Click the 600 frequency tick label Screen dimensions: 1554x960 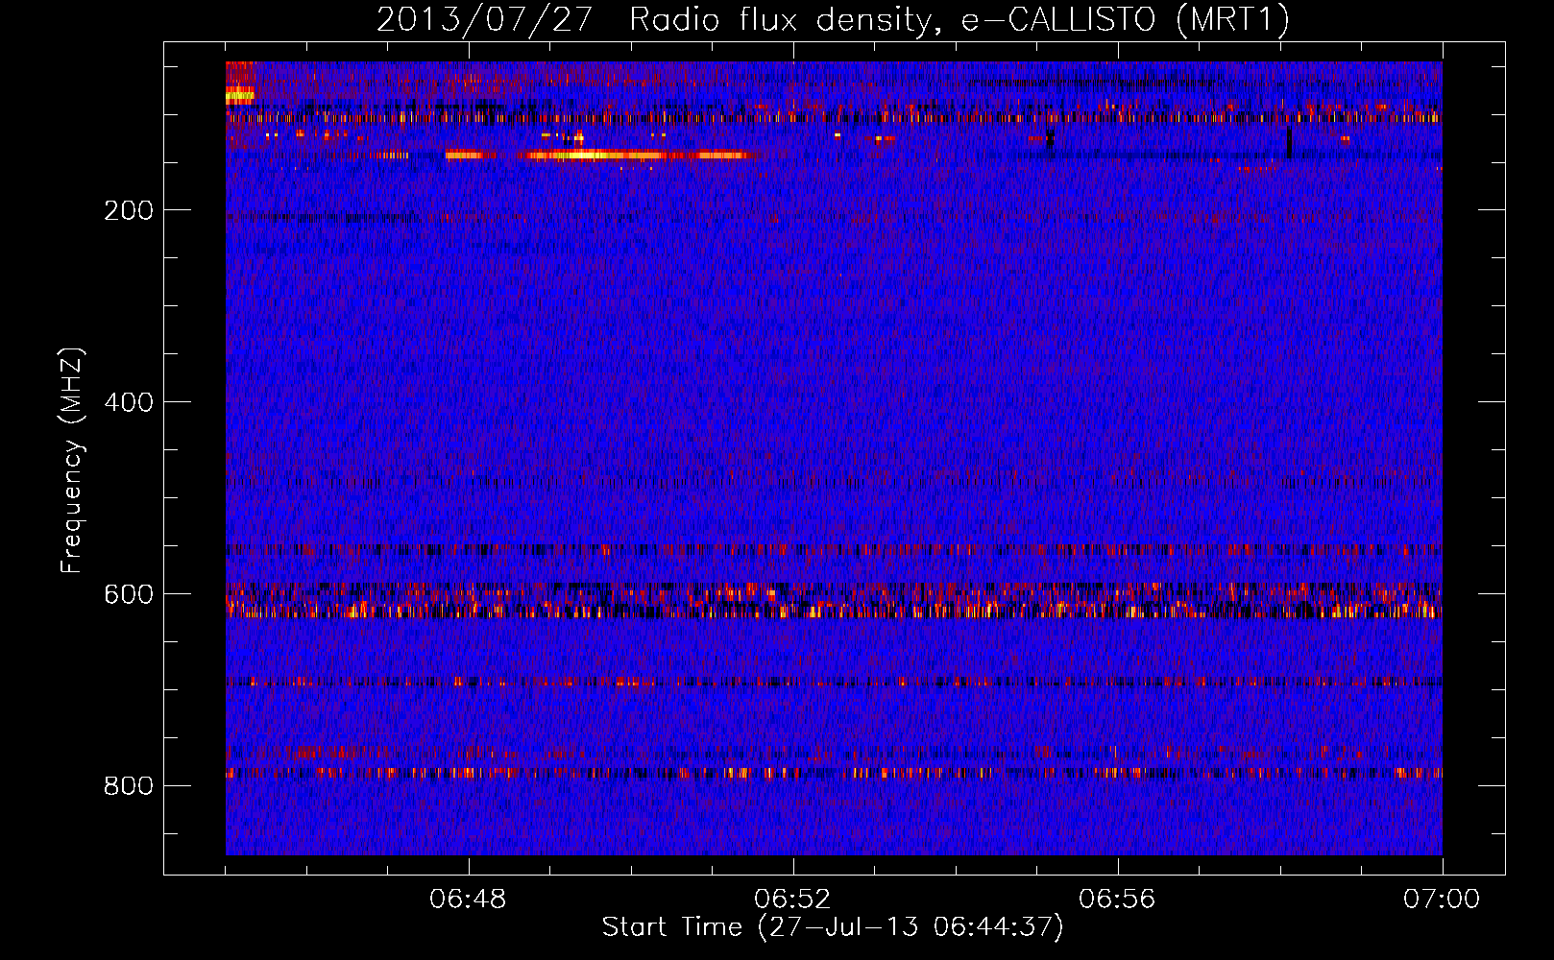pos(129,594)
